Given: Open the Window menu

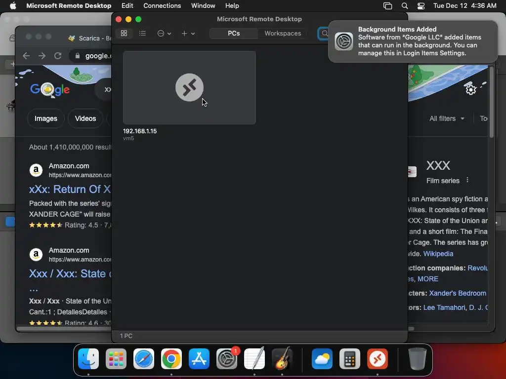Looking at the screenshot, I should [x=203, y=5].
